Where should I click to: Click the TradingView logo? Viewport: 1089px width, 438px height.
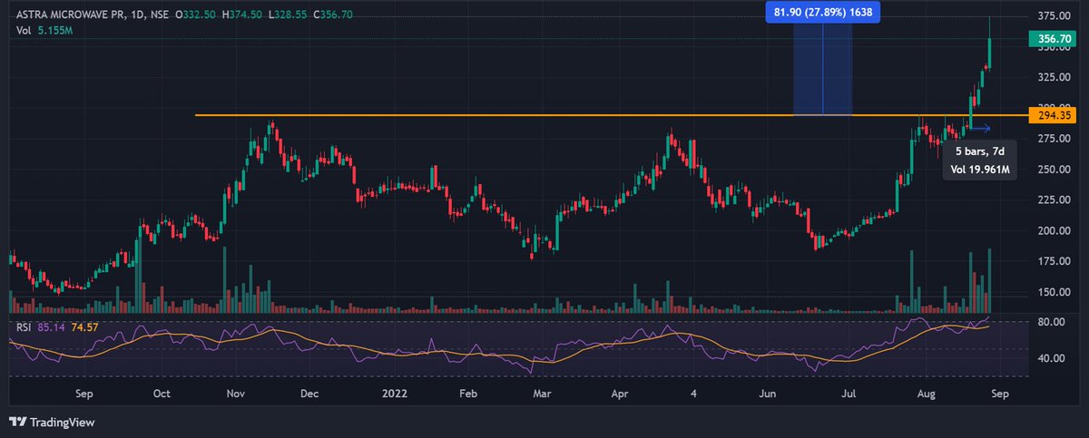coord(51,423)
